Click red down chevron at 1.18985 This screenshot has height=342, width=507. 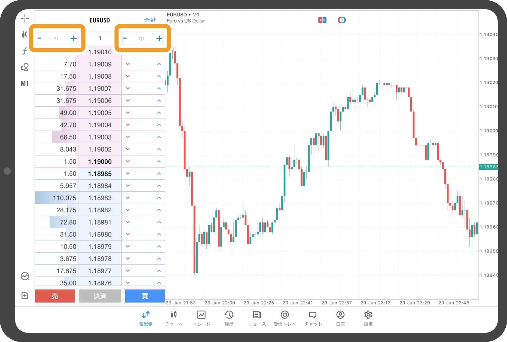[128, 173]
